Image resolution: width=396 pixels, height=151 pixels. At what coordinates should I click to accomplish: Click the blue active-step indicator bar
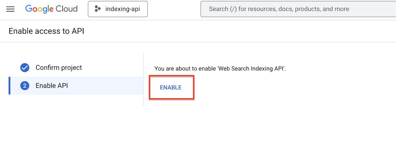(x=10, y=86)
